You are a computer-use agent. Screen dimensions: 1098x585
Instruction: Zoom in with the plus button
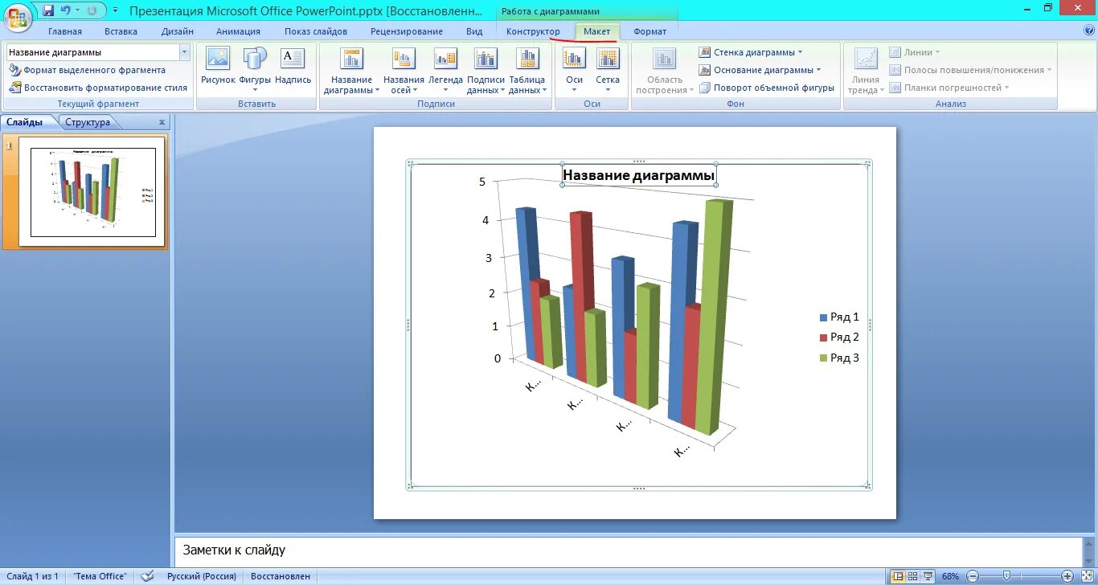pos(1067,576)
